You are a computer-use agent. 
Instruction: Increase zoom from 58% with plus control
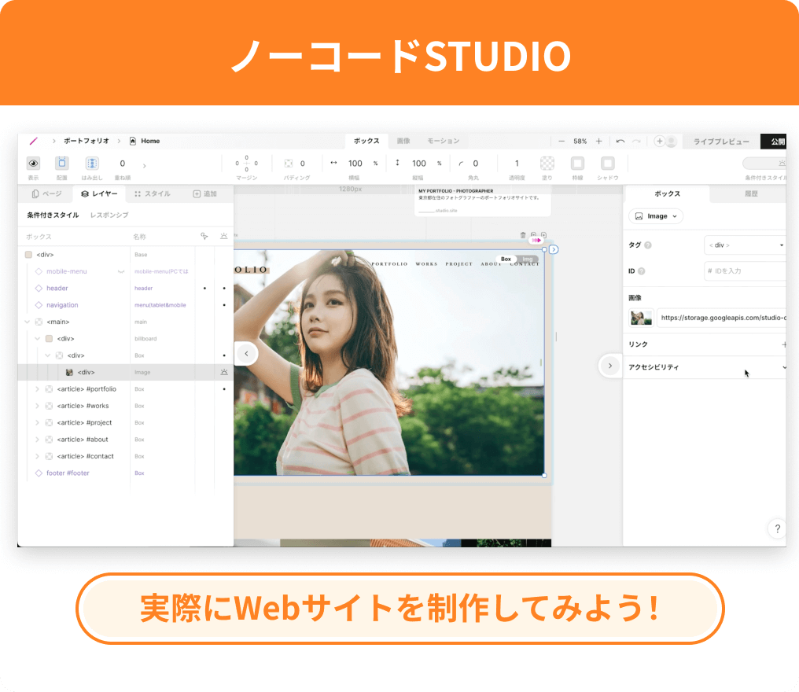[x=598, y=141]
